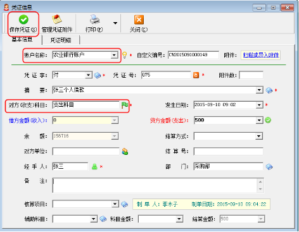
Task: Click the printer 打印 icon
Action: 94,20
